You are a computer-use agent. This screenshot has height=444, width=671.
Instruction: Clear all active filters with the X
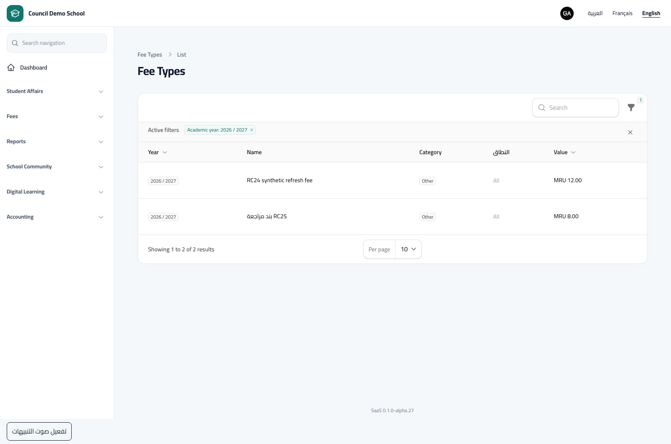tap(630, 132)
